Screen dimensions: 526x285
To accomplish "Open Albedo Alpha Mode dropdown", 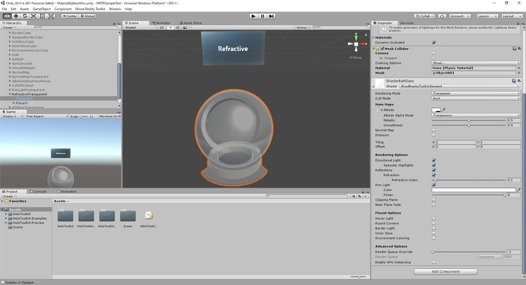I will pos(476,115).
